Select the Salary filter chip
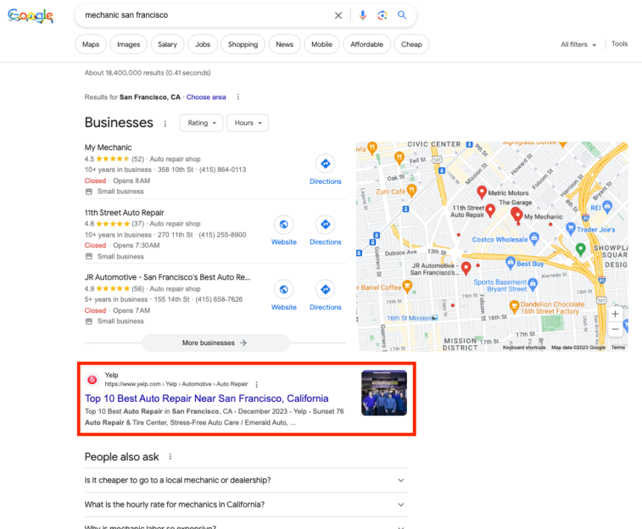 [x=167, y=44]
